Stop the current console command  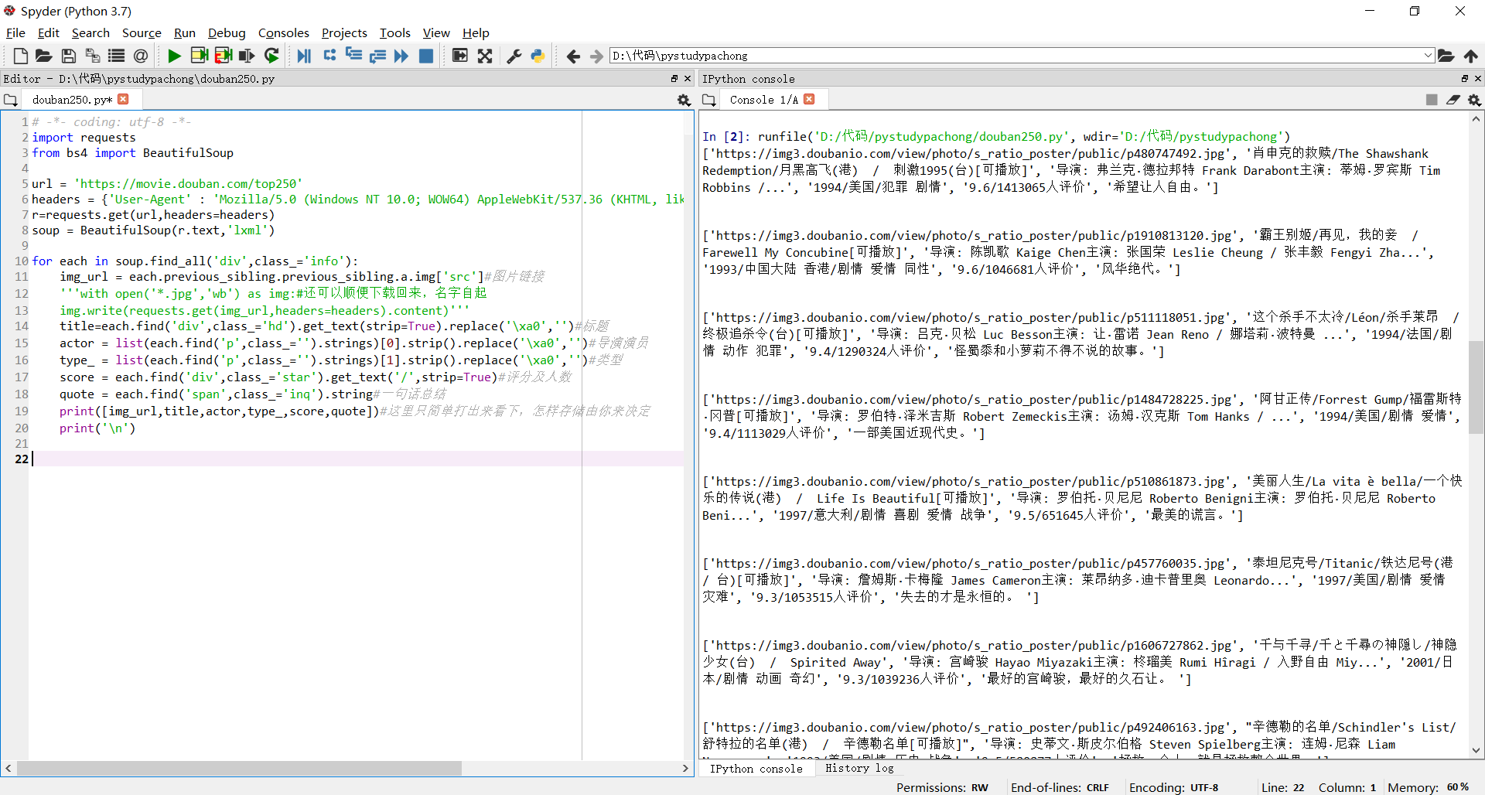1432,100
